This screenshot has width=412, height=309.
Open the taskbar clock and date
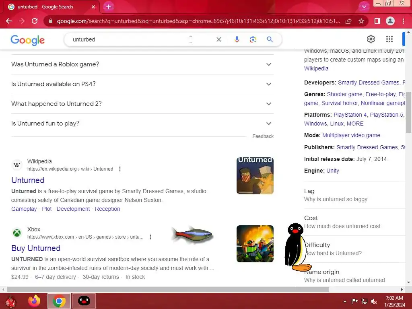pyautogui.click(x=394, y=301)
